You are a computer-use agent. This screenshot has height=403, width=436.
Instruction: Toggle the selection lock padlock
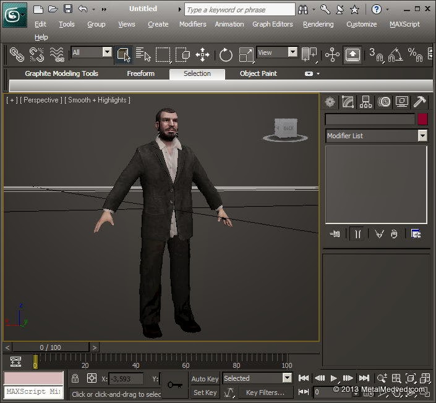tap(75, 378)
